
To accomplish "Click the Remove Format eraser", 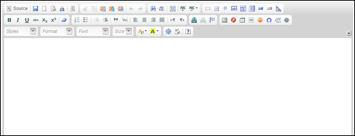I will pyautogui.click(x=64, y=20).
